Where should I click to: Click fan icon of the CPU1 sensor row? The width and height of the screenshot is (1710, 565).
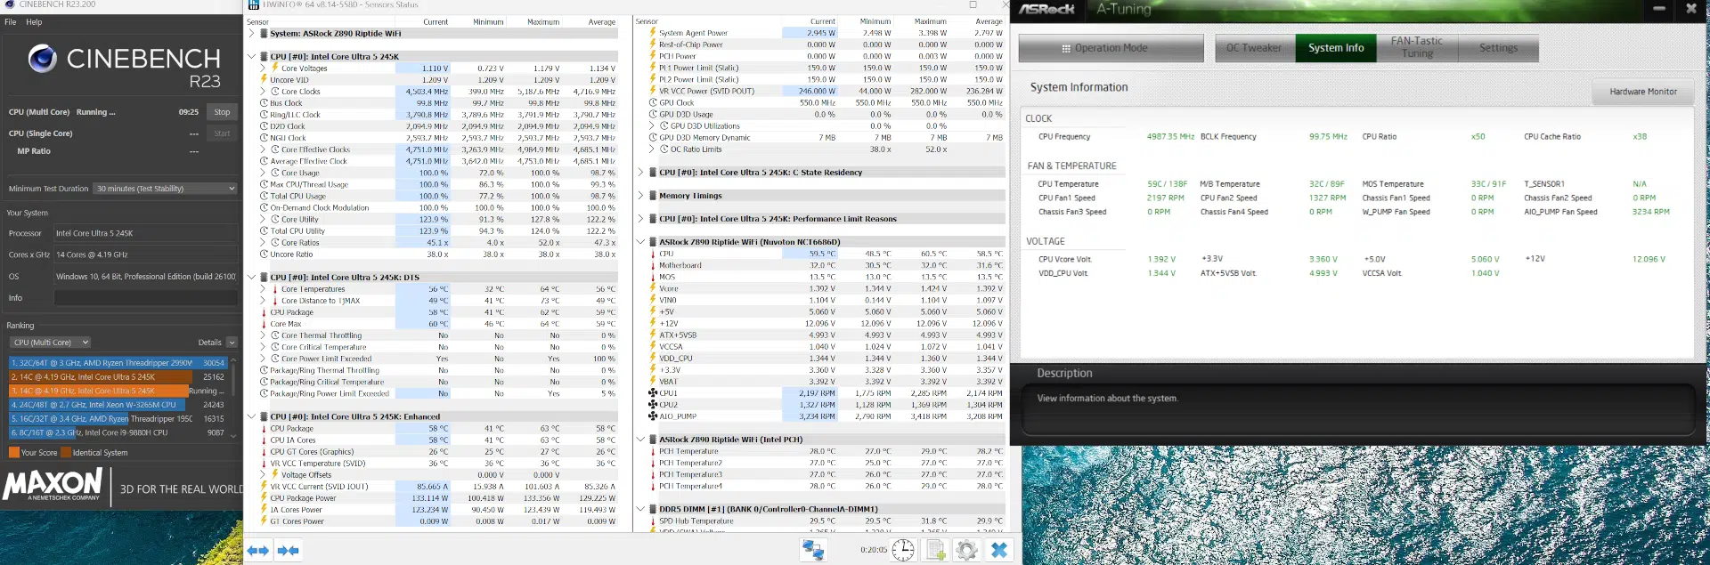(652, 393)
